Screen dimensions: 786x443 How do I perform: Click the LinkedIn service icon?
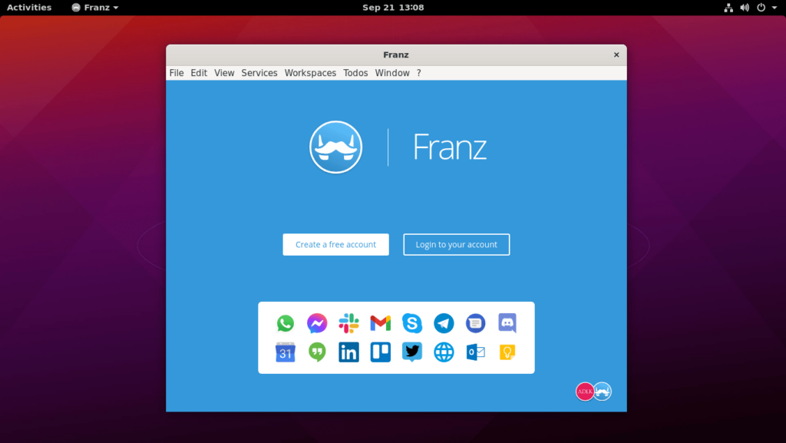348,352
